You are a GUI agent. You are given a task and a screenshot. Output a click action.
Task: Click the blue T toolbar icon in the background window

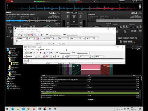[x=35, y=35]
